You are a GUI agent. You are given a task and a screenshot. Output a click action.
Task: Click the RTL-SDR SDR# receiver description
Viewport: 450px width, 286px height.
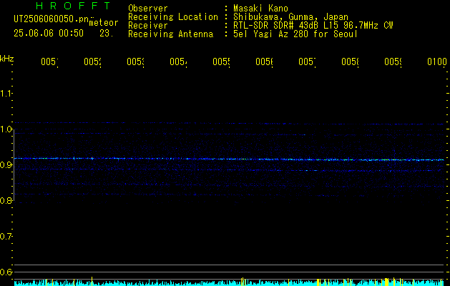pos(313,26)
